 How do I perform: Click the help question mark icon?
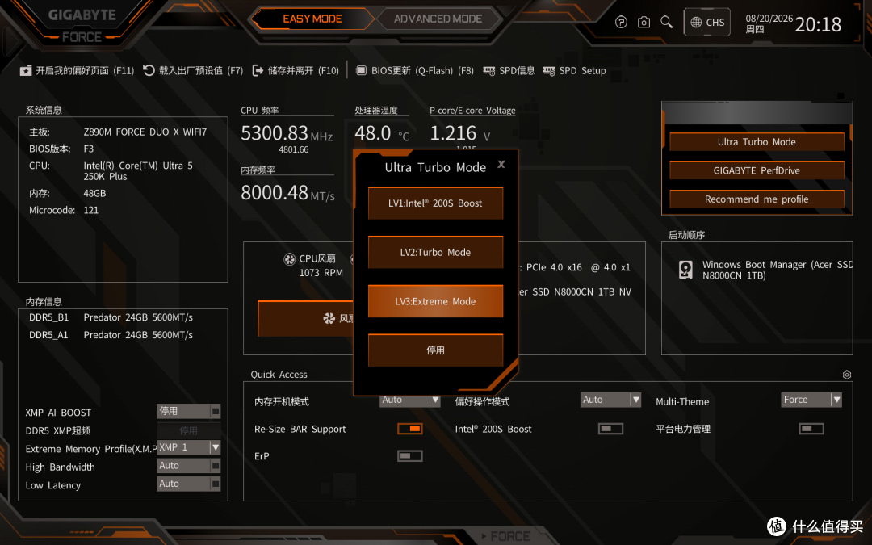[621, 23]
